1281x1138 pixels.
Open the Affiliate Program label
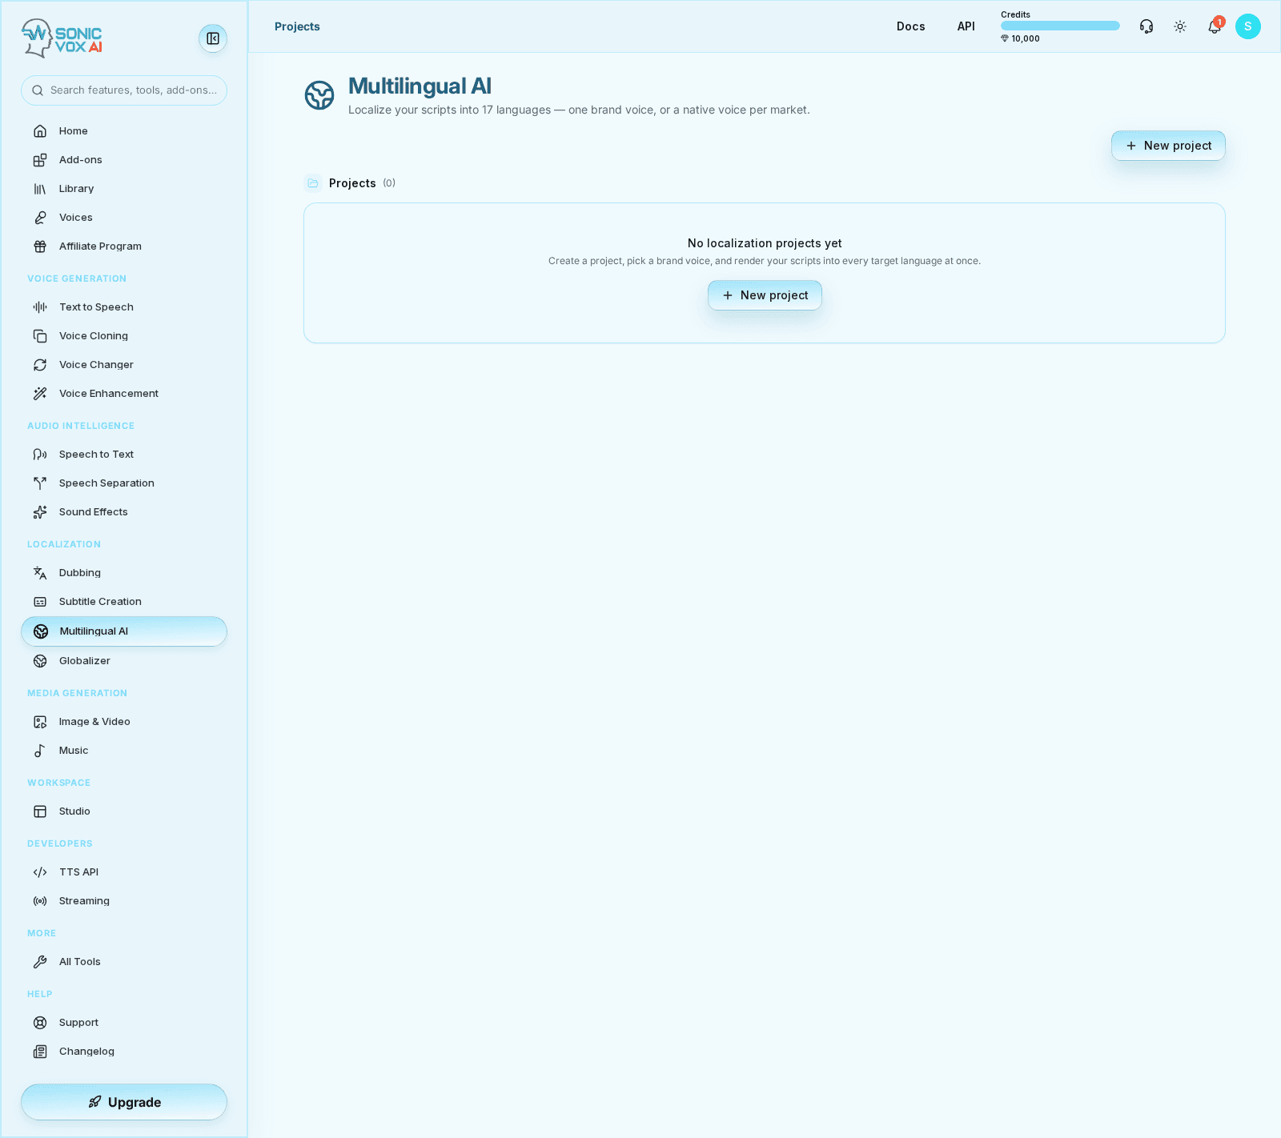tap(100, 246)
